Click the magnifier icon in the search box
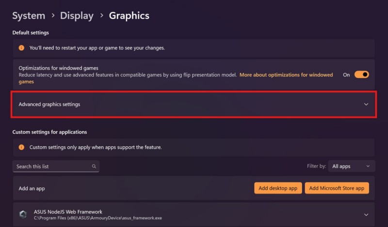Image resolution: width=388 pixels, height=227 pixels. click(94, 166)
